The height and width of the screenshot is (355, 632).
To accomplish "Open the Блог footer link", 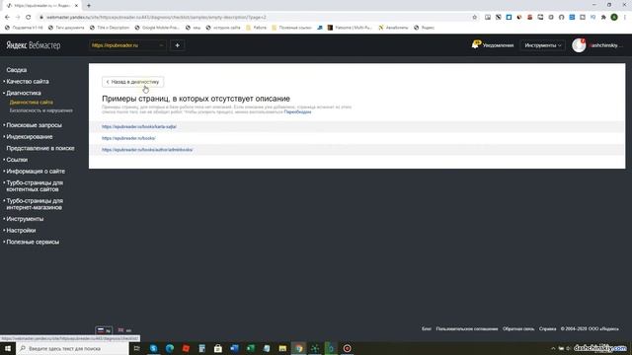I will [427, 329].
